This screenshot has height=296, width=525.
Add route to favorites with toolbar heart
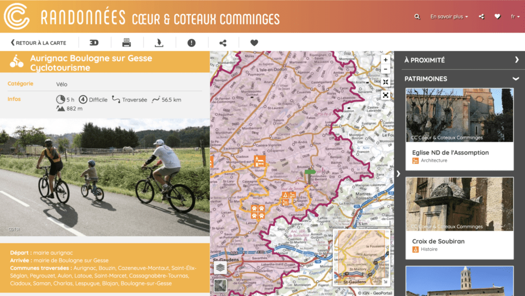tap(254, 43)
